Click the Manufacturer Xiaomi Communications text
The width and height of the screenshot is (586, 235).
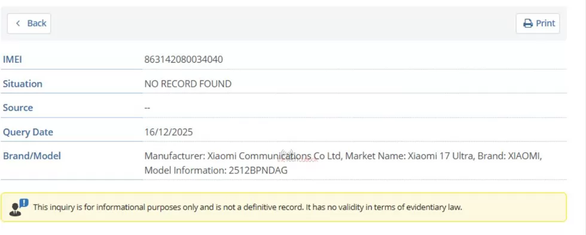pyautogui.click(x=243, y=156)
